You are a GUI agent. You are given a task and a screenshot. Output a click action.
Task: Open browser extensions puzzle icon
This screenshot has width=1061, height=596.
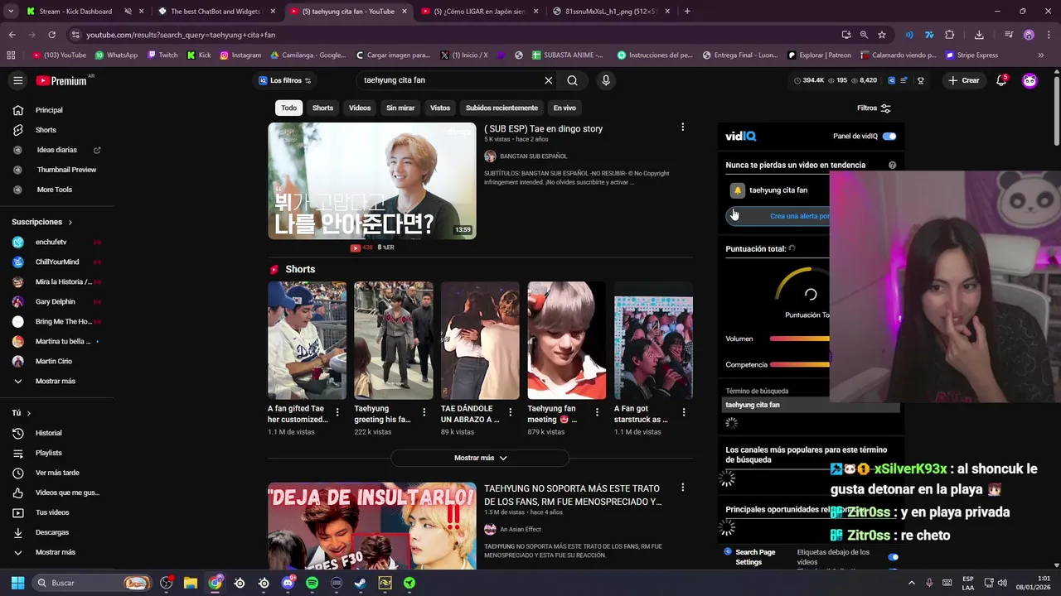coord(949,35)
